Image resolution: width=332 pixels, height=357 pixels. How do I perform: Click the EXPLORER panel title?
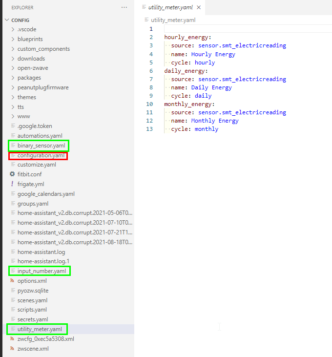pyautogui.click(x=22, y=7)
